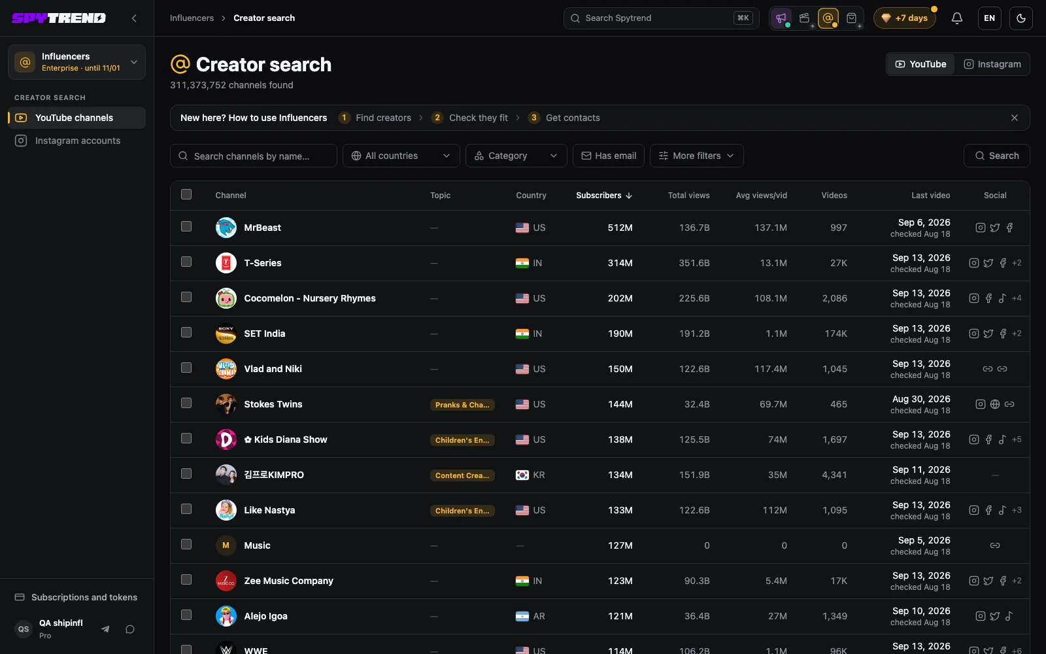1046x654 pixels.
Task: Open Stokes Twins website globe icon
Action: tap(995, 404)
